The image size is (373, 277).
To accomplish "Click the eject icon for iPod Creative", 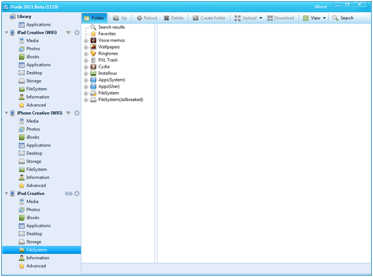I will (77, 193).
